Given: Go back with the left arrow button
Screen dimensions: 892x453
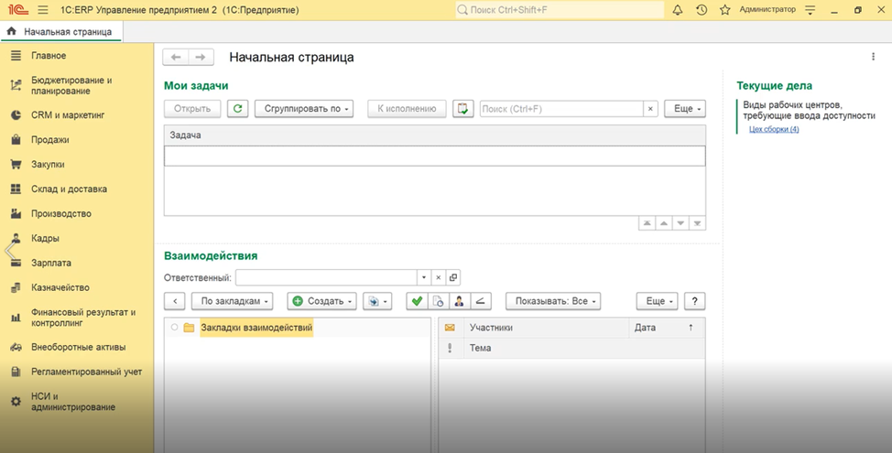Looking at the screenshot, I should coord(176,58).
